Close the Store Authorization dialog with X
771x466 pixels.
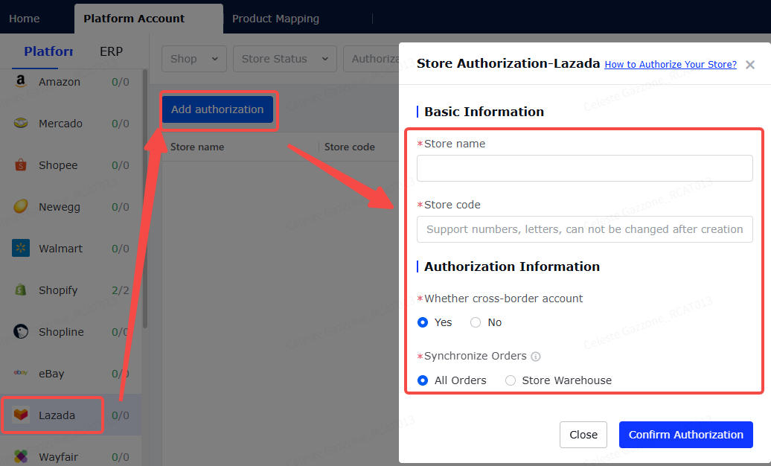pos(750,65)
